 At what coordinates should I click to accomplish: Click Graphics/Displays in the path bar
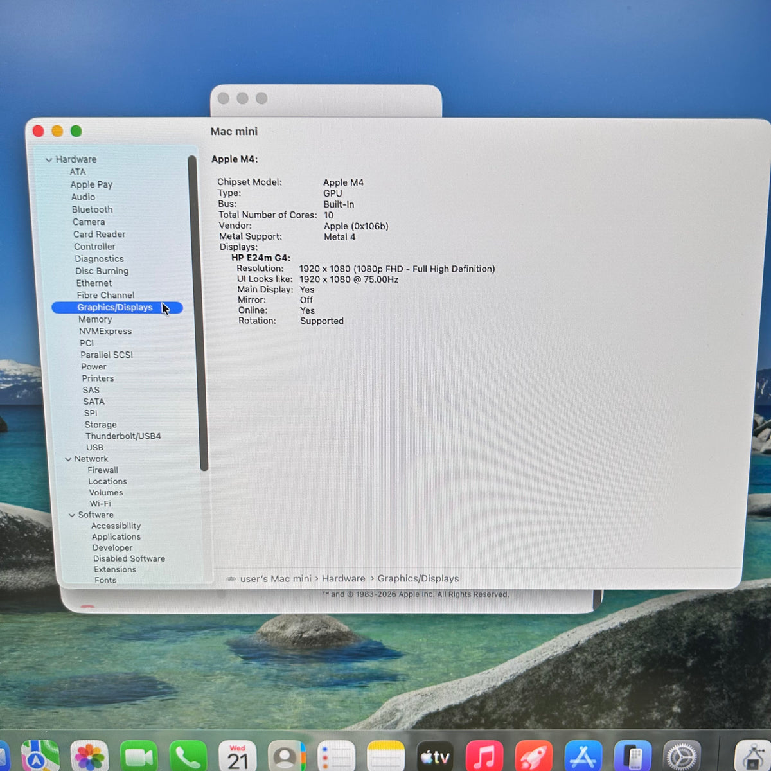coord(418,579)
